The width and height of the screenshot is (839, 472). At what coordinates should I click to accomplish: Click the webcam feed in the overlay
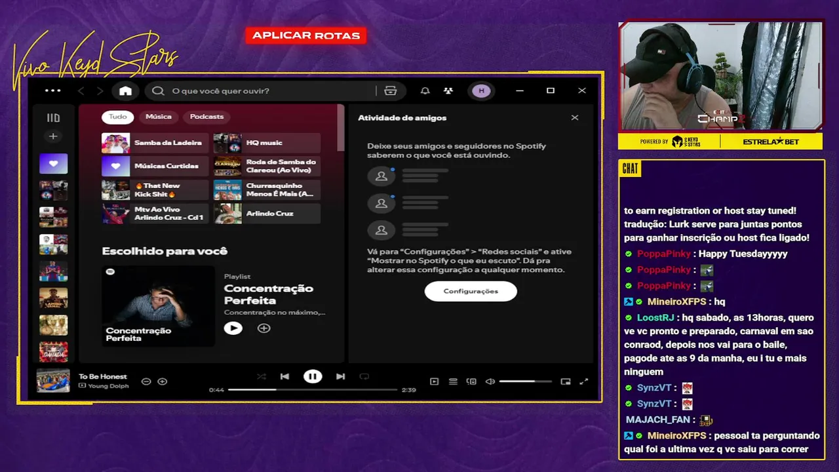pos(720,76)
